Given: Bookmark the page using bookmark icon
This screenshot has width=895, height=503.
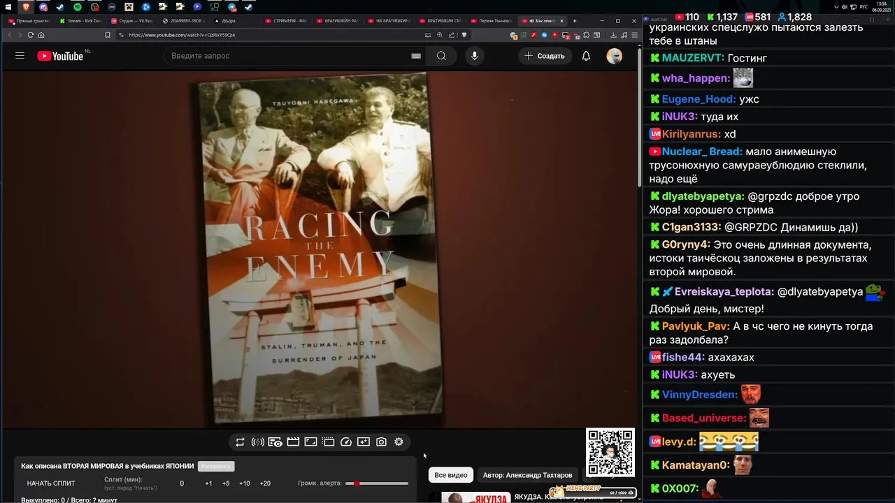Looking at the screenshot, I should [x=107, y=35].
